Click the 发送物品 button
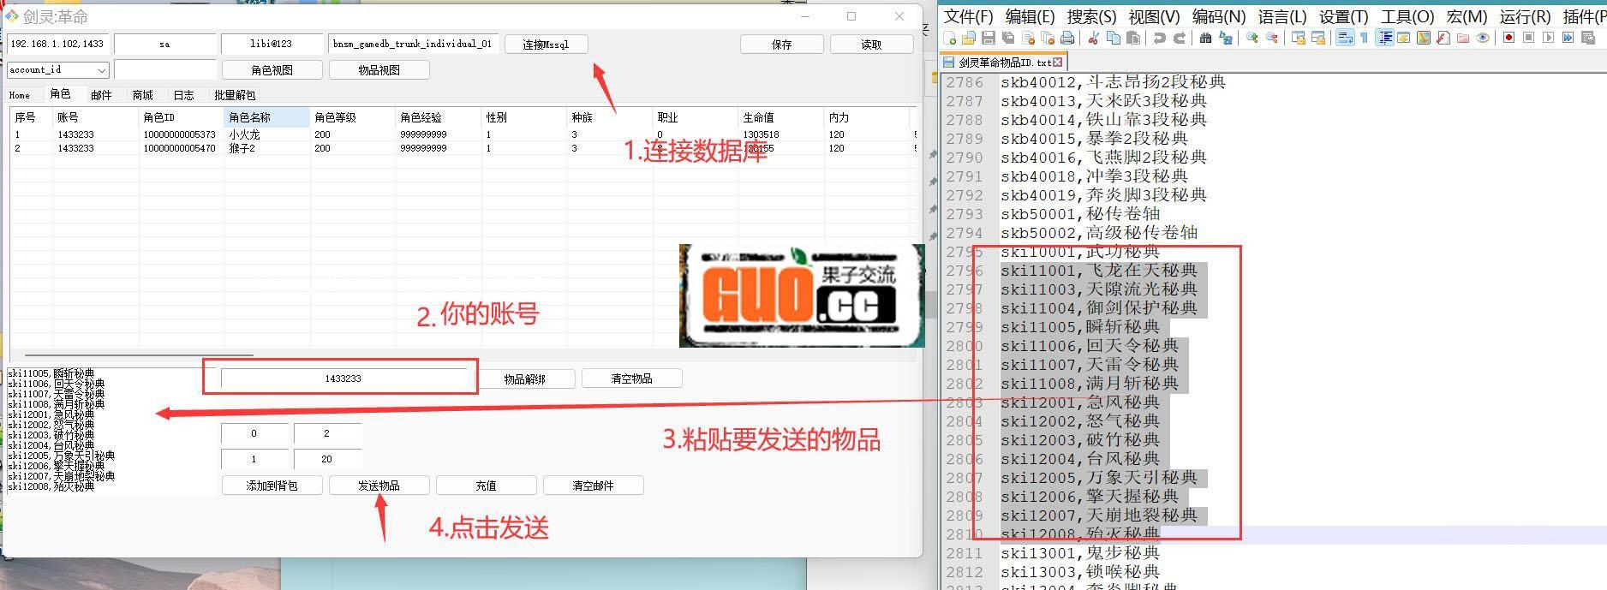Viewport: 1607px width, 590px height. click(379, 486)
